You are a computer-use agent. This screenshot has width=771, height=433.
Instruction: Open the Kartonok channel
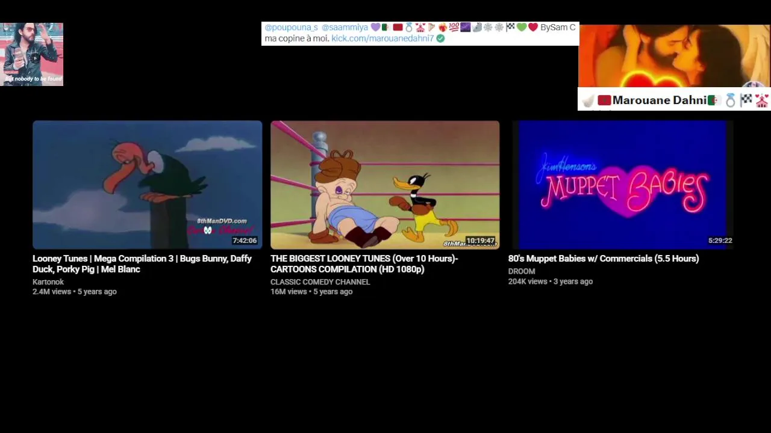coord(48,282)
